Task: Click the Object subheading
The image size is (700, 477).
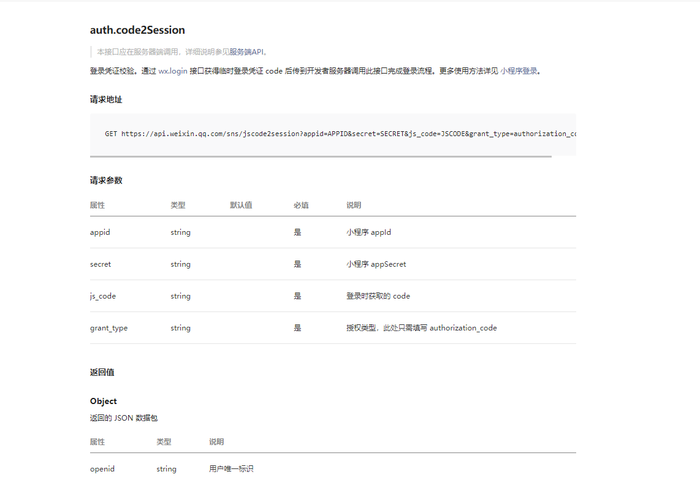Action: click(x=104, y=401)
